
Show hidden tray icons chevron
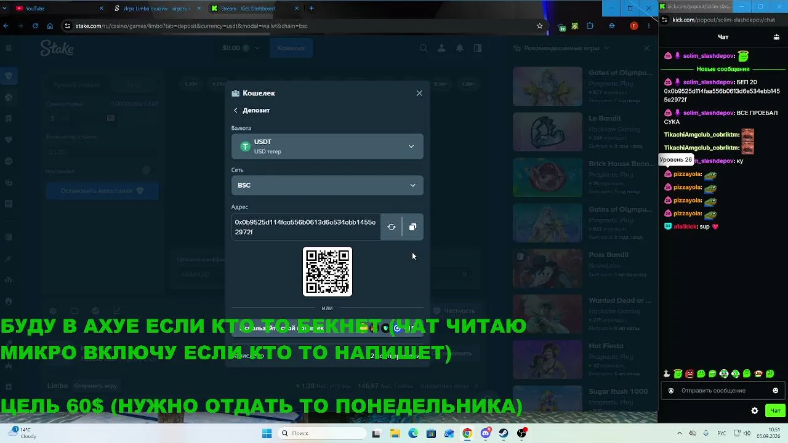pyautogui.click(x=680, y=433)
